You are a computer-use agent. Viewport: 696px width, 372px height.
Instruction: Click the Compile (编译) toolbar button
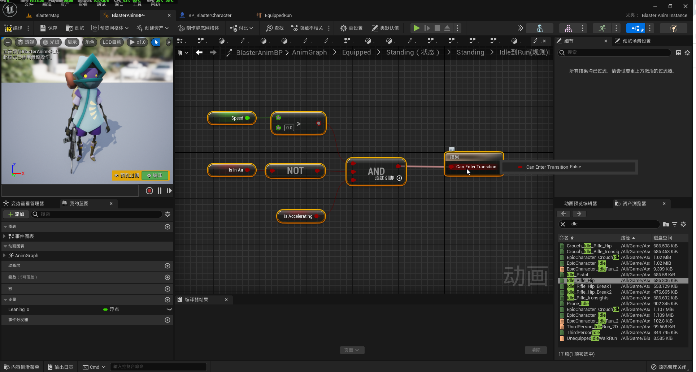point(13,28)
